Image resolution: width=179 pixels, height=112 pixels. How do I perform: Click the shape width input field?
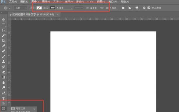pos(93,8)
